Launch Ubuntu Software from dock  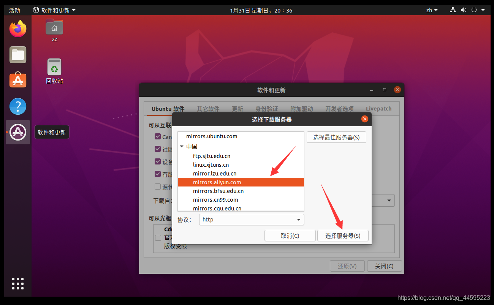18,80
